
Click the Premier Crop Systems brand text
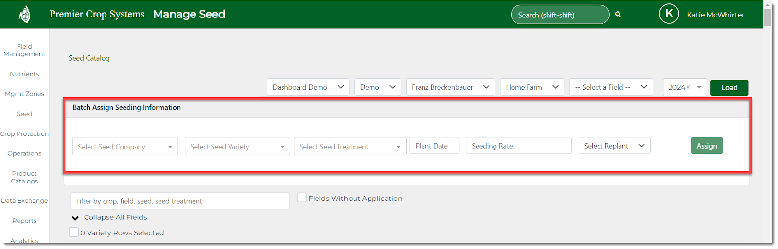coord(97,14)
